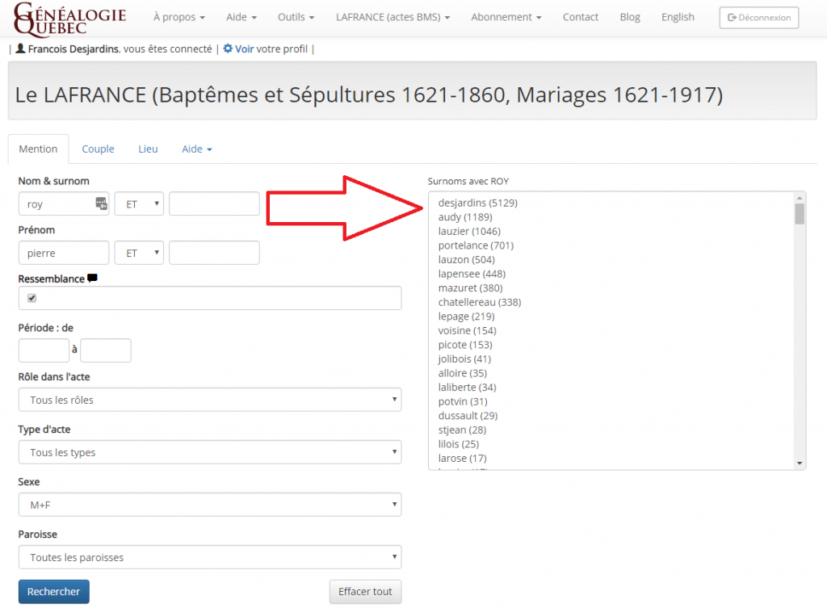827x608 pixels.
Task: Select dussault (29) in surnames list
Action: (468, 416)
